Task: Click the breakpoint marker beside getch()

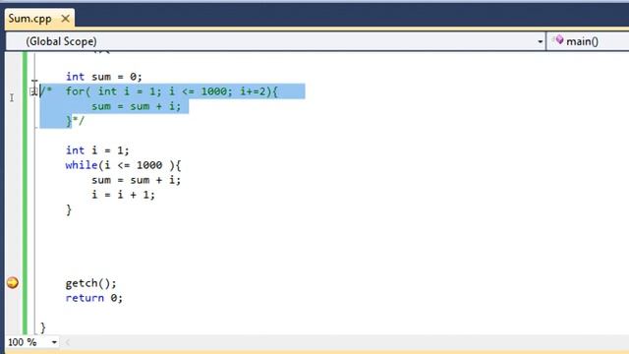Action: pos(13,282)
